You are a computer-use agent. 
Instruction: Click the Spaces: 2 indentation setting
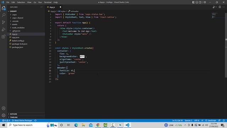point(188,121)
